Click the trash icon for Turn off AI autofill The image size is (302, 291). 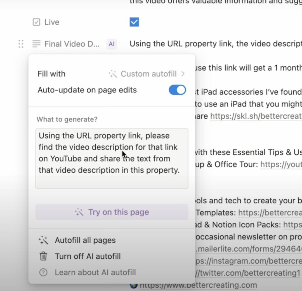[x=43, y=256]
